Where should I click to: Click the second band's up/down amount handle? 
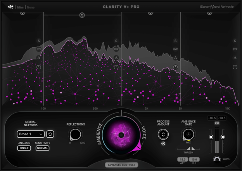[x=82, y=15]
